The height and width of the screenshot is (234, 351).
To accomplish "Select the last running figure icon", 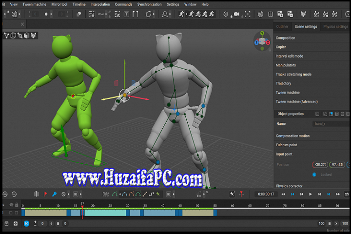I will pyautogui.click(x=212, y=14).
